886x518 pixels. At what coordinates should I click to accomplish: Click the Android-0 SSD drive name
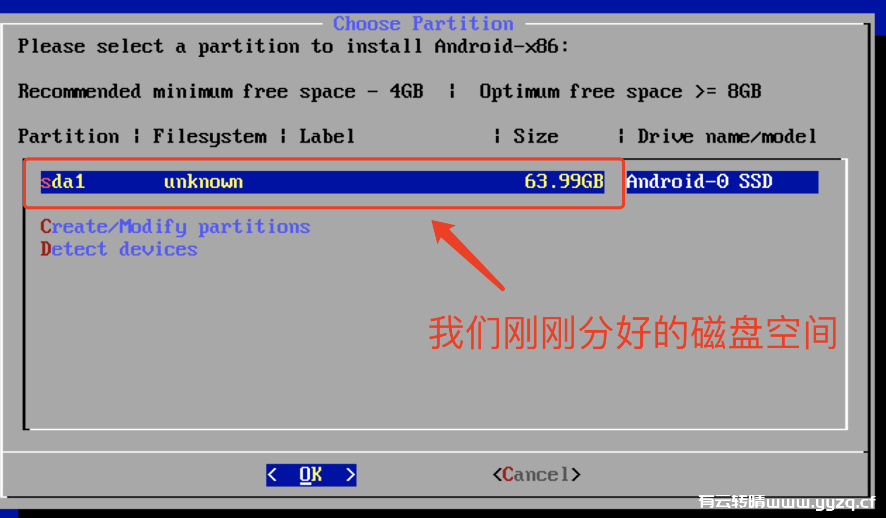pos(699,182)
